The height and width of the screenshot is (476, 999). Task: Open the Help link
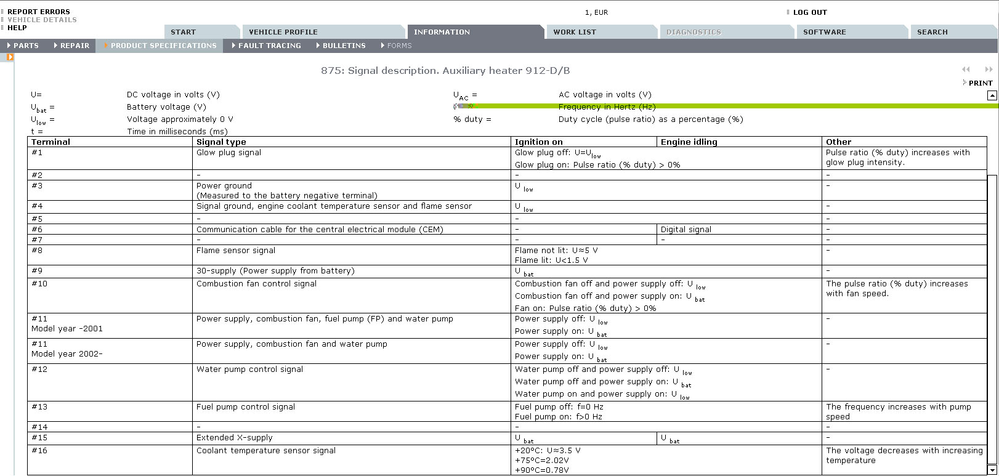tap(17, 28)
